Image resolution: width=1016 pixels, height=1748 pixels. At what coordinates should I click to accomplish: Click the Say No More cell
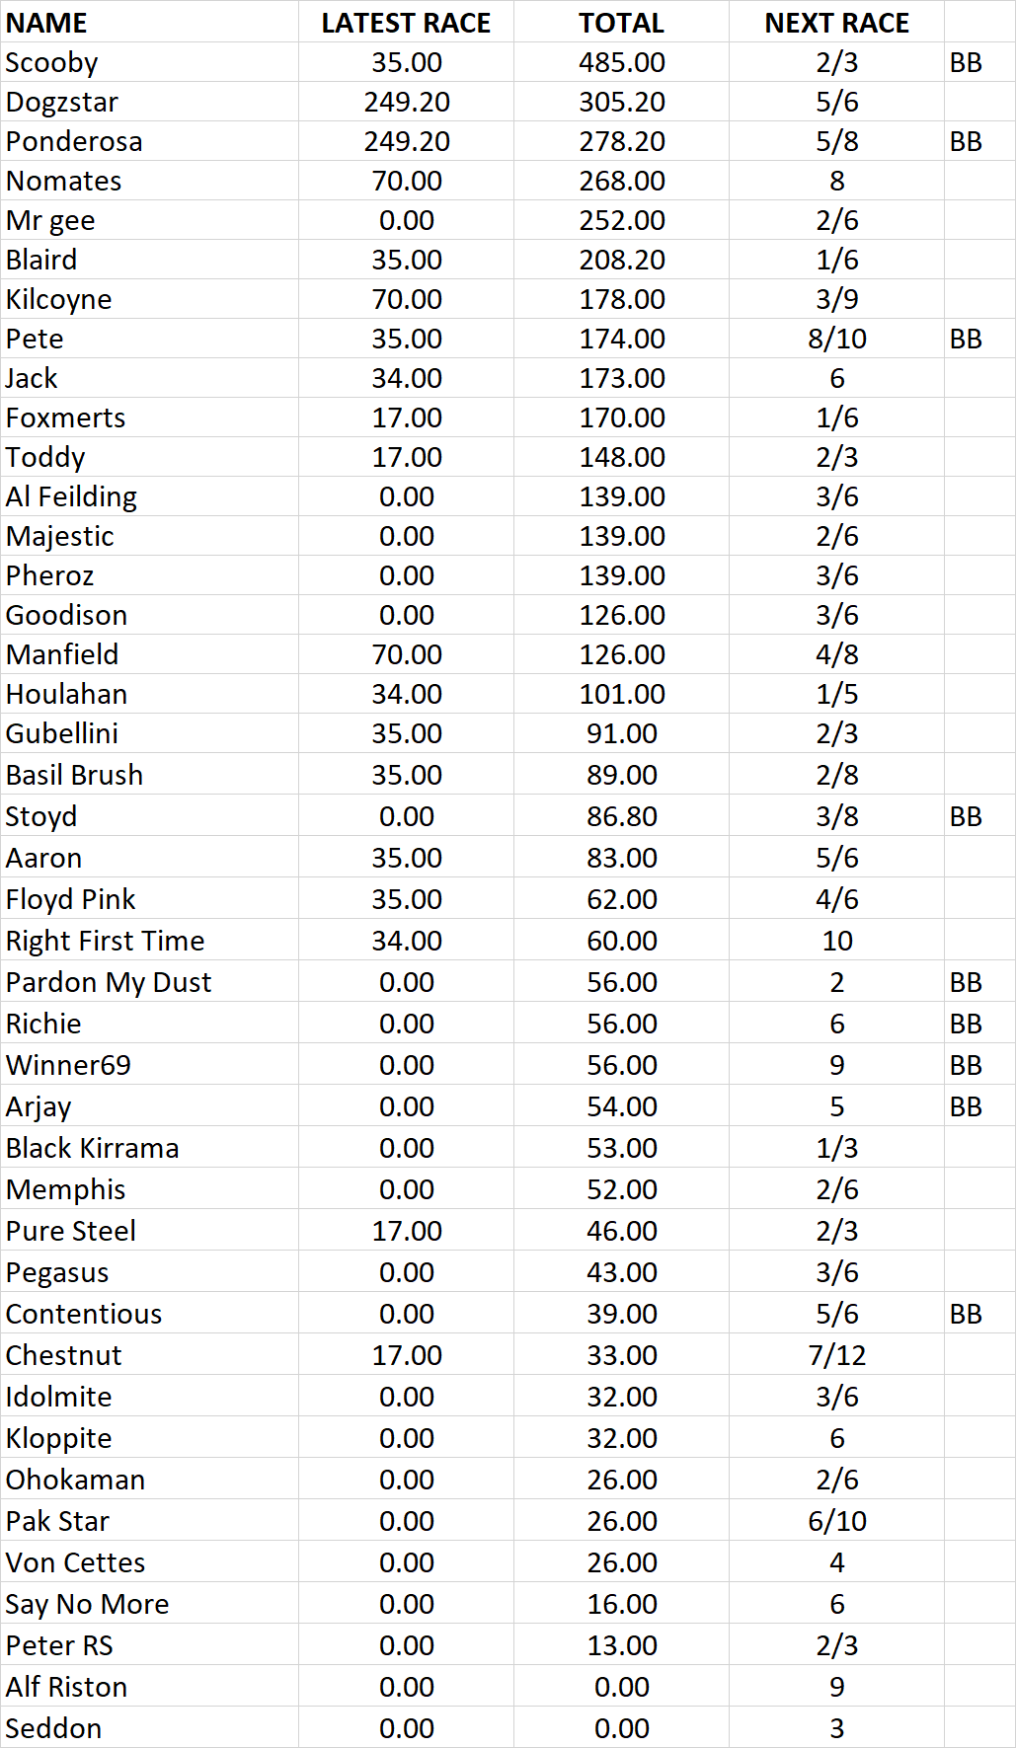pos(88,1604)
